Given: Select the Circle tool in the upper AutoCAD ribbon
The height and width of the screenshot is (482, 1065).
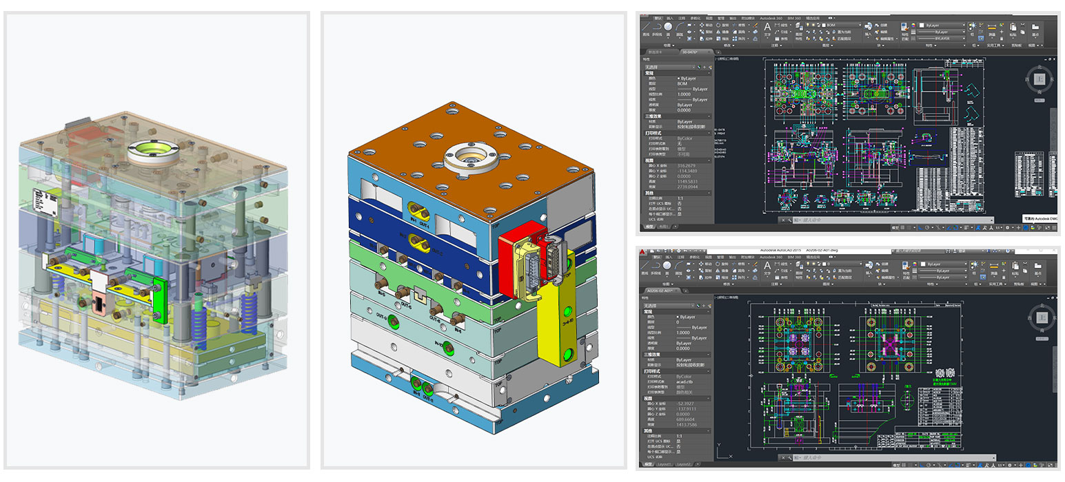Looking at the screenshot, I should coord(668,27).
